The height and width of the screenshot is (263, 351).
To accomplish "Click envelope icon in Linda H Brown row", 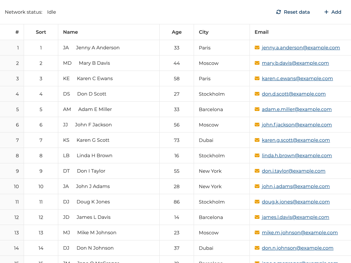I will [257, 155].
